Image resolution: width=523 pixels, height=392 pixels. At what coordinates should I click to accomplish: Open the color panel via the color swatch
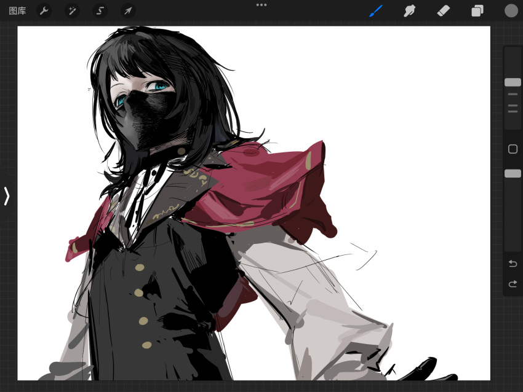click(x=510, y=10)
